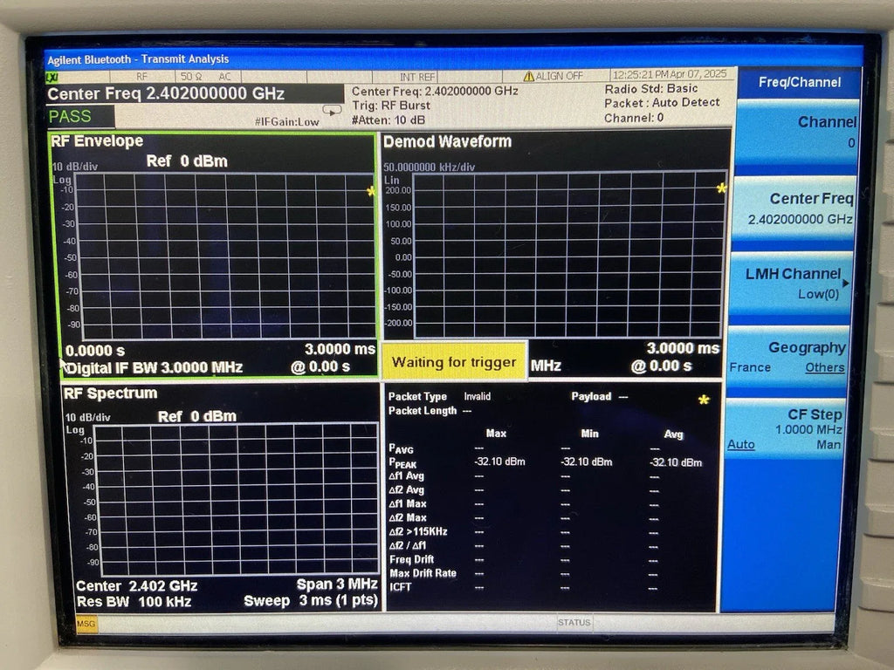Click the Max Drift Rate row label
This screenshot has width=894, height=670.
pos(423,573)
